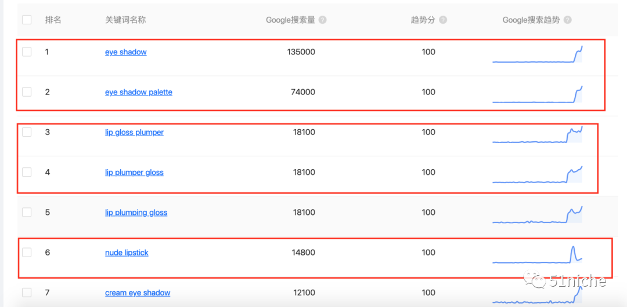627x307 pixels.
Task: Click trend sparkline for lip plumping gloss
Action: (x=537, y=215)
